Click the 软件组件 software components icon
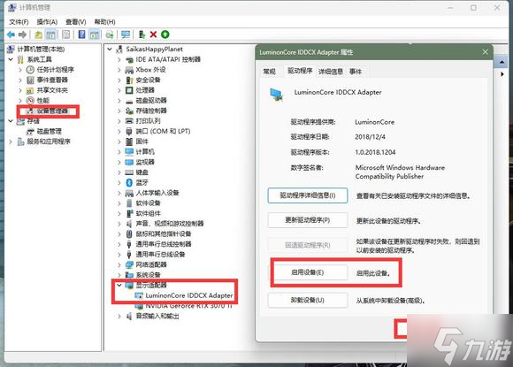513x367 pixels. 129,213
